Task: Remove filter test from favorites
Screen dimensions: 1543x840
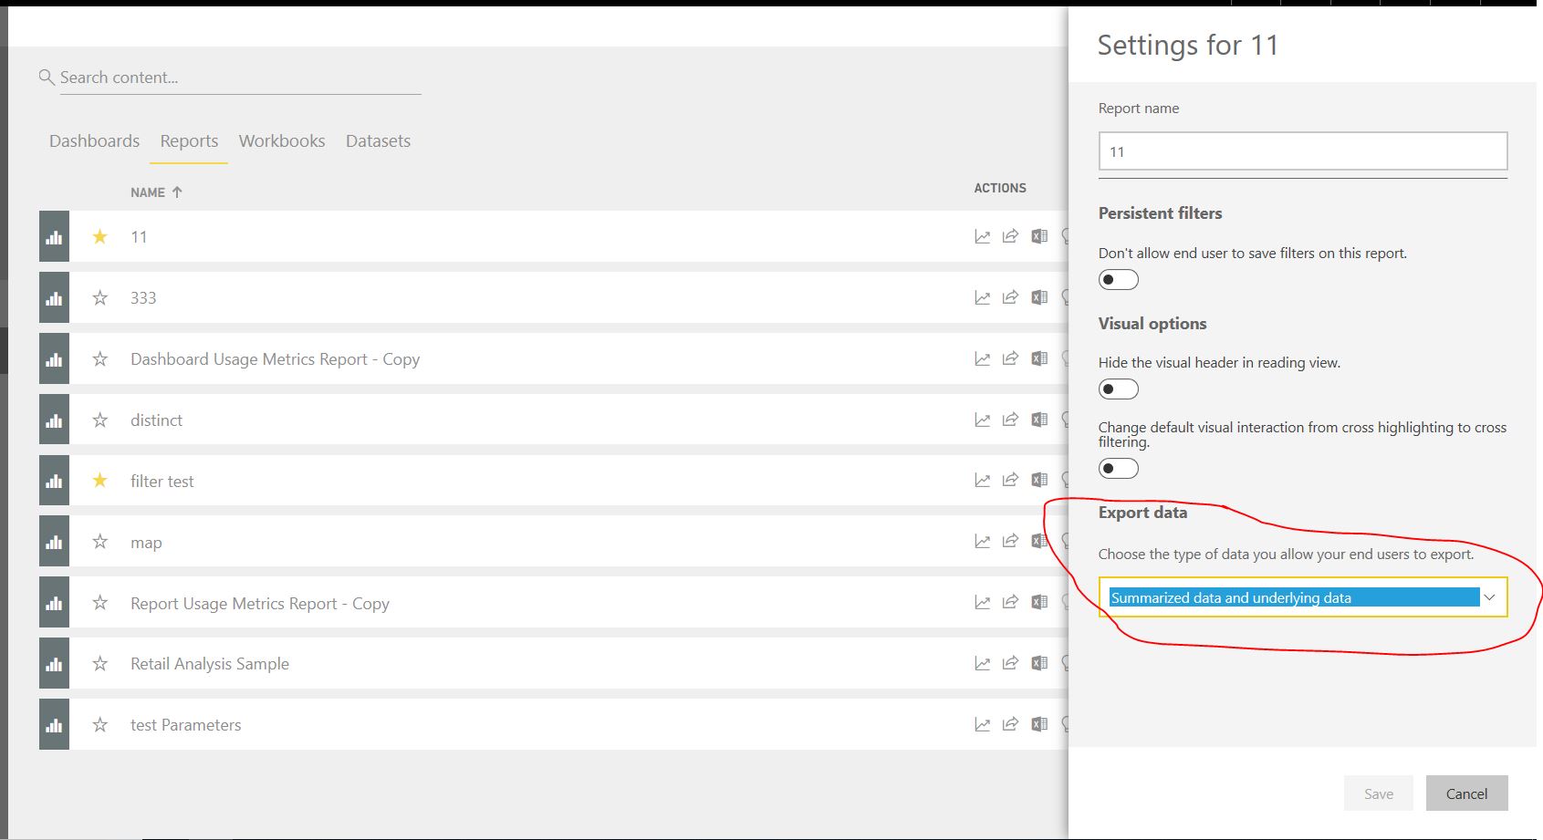Action: coord(100,481)
